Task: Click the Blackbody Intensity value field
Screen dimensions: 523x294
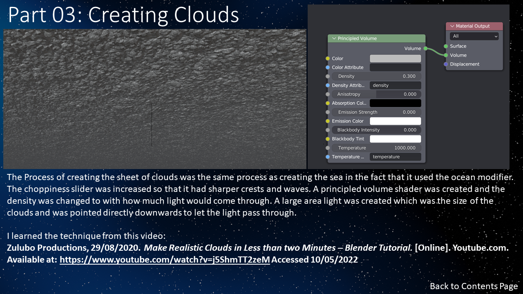Action: [376, 130]
